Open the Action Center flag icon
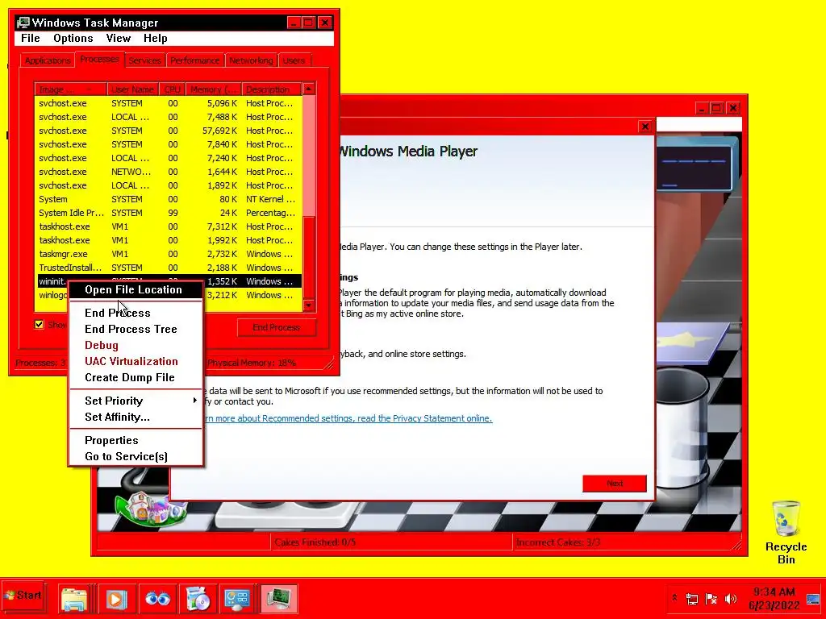The height and width of the screenshot is (619, 826). pyautogui.click(x=711, y=599)
